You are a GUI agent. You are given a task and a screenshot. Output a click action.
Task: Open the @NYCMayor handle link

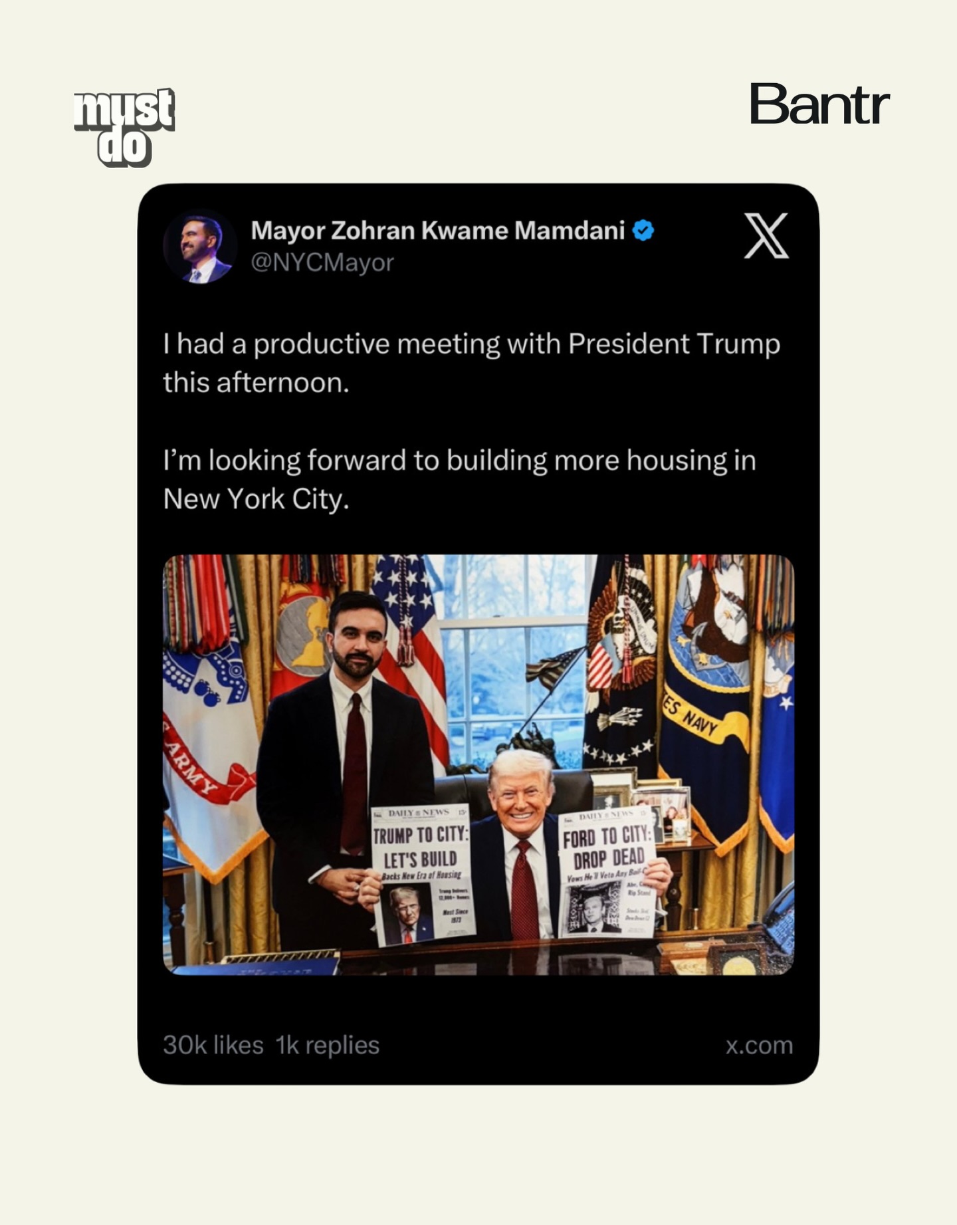(x=322, y=263)
